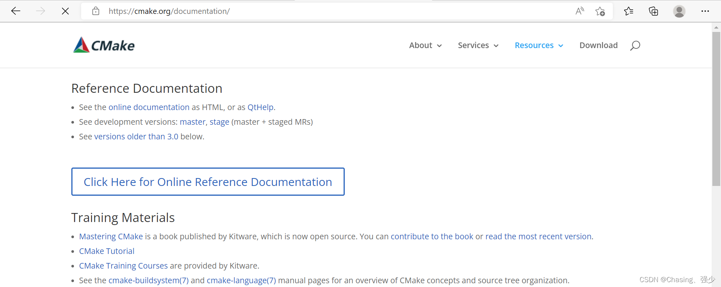Open the browser profile avatar

point(679,11)
